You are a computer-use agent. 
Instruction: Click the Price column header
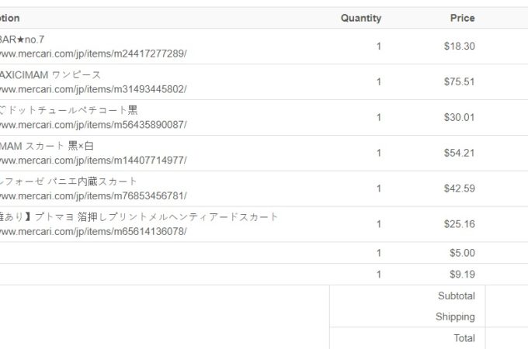point(462,18)
